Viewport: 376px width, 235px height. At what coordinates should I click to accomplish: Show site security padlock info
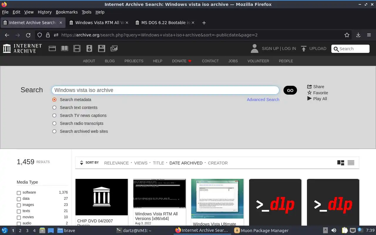pos(48,35)
